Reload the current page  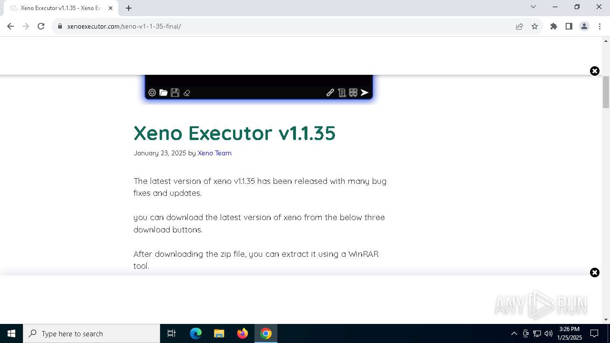point(41,26)
